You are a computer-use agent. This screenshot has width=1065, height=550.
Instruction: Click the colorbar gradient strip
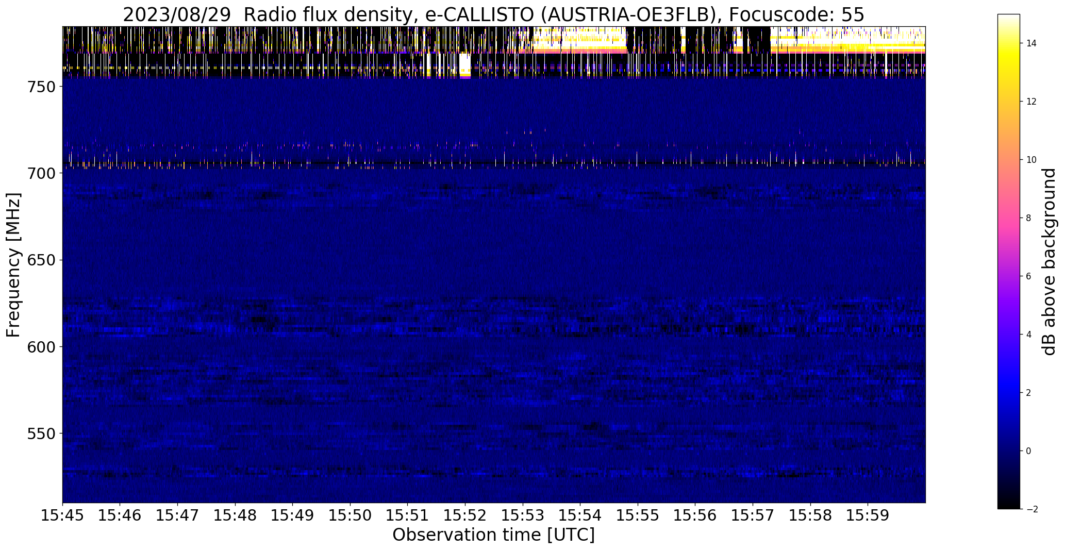click(x=1009, y=261)
